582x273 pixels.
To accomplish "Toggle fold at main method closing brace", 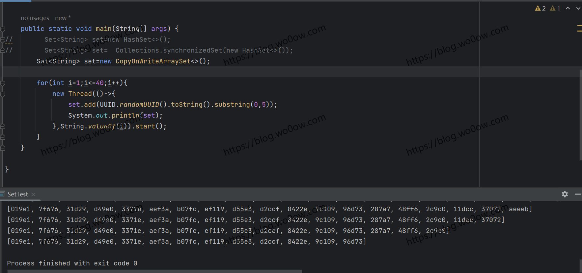I will tap(3, 148).
